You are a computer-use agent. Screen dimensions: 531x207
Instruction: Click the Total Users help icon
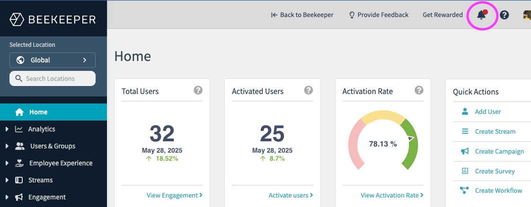pos(198,90)
